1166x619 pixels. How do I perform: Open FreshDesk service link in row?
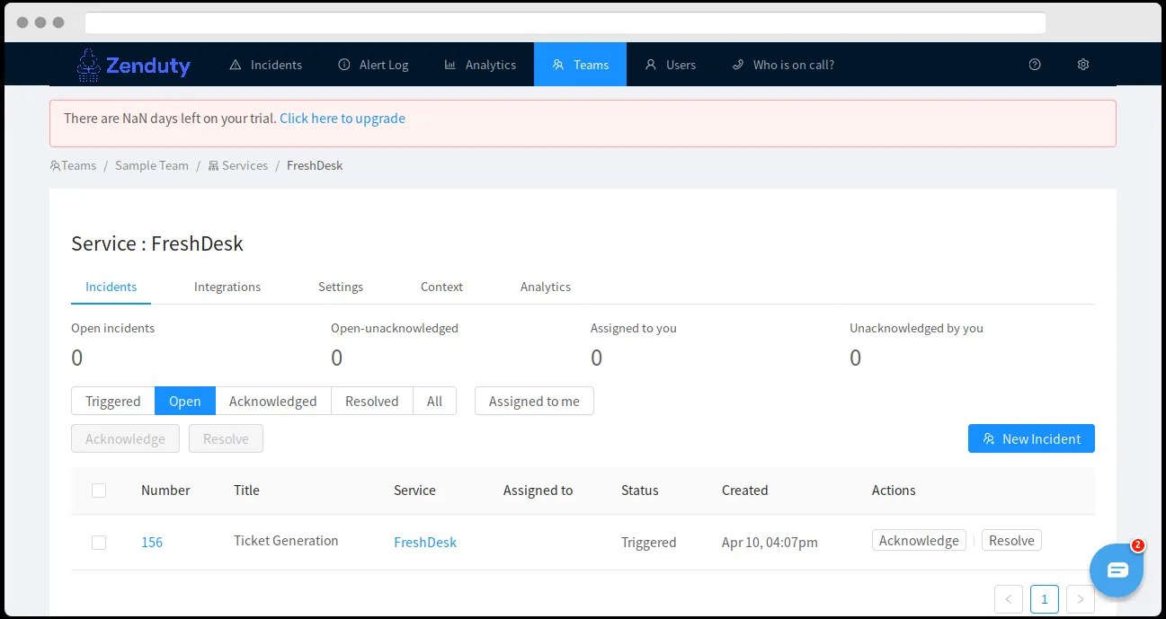[x=425, y=543]
